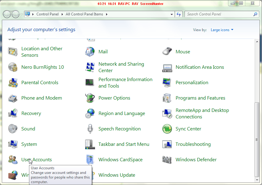262x185 pixels.
Task: Open the Windows Defender link text
Action: tap(196, 160)
